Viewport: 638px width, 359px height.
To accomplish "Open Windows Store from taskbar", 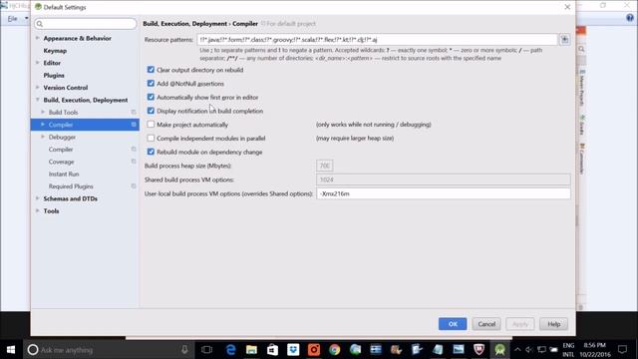I will pos(272,350).
